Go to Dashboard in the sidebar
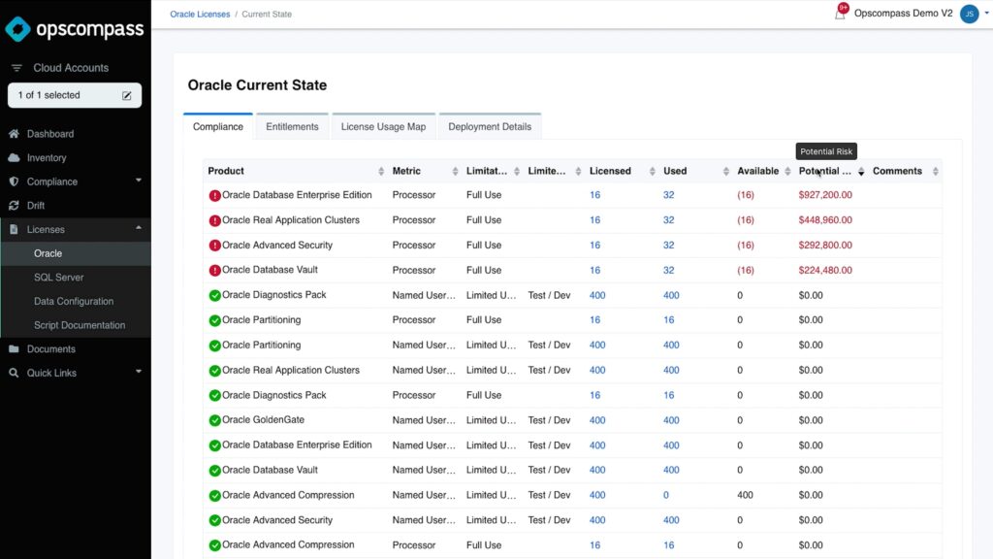The height and width of the screenshot is (559, 993). pos(50,134)
